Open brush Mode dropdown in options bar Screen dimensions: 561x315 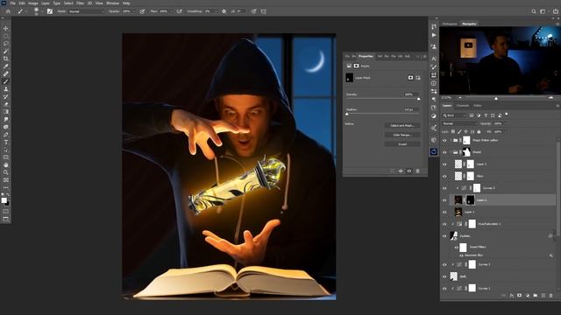coord(86,11)
